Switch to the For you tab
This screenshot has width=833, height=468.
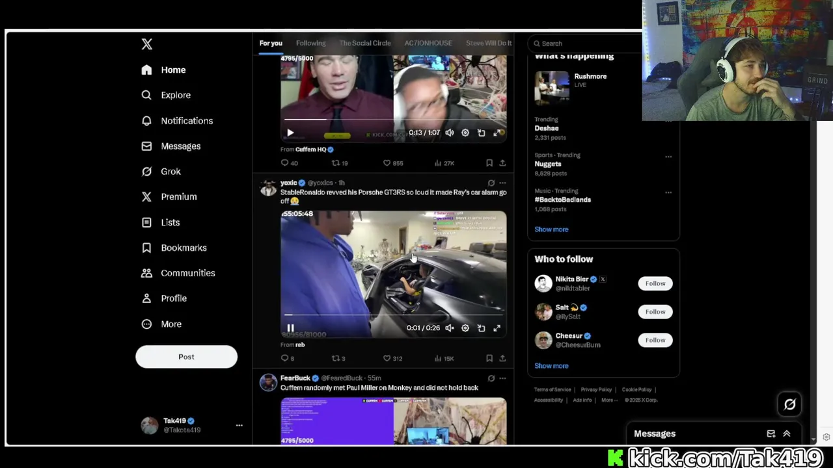point(271,43)
